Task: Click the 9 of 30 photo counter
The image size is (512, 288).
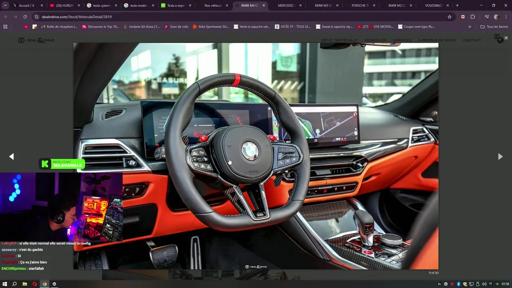Action: pos(434,273)
